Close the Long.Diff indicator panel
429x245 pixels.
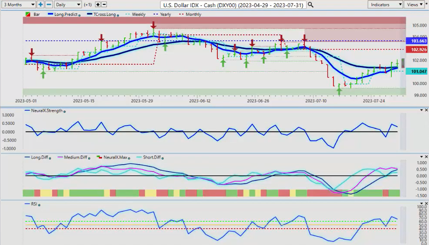point(426,157)
